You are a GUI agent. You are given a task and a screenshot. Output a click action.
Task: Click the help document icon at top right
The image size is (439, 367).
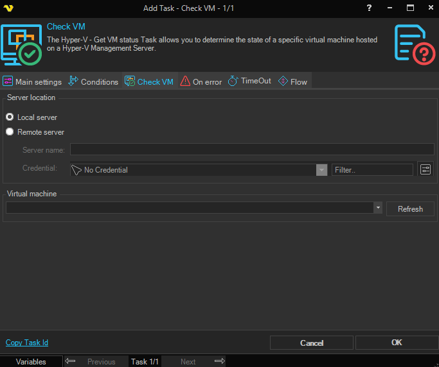click(x=412, y=45)
